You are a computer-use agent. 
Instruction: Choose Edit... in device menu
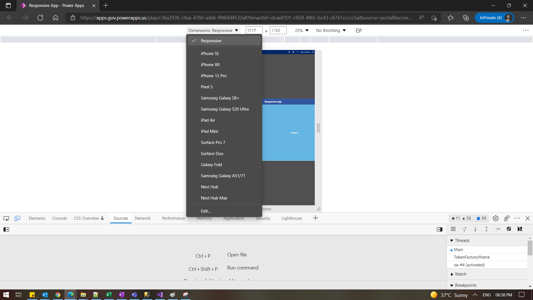point(206,211)
